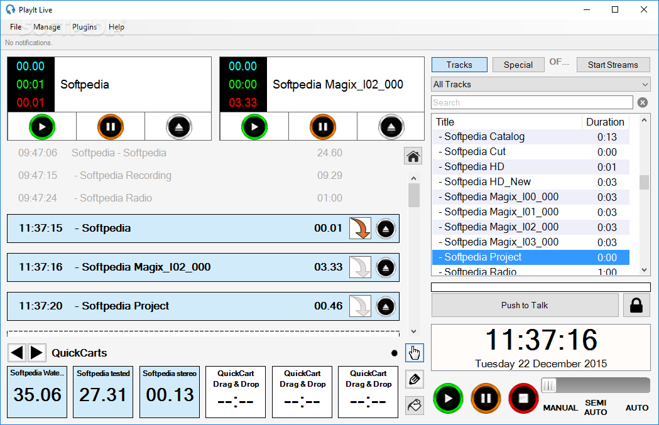The width and height of the screenshot is (659, 425).
Task: Eject the 11:37:15 Softpedia playlist item
Action: coord(386,229)
